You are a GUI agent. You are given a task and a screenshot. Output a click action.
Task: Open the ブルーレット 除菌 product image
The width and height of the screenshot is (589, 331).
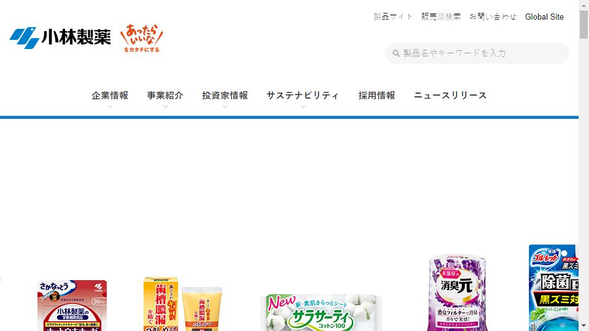pos(553,288)
